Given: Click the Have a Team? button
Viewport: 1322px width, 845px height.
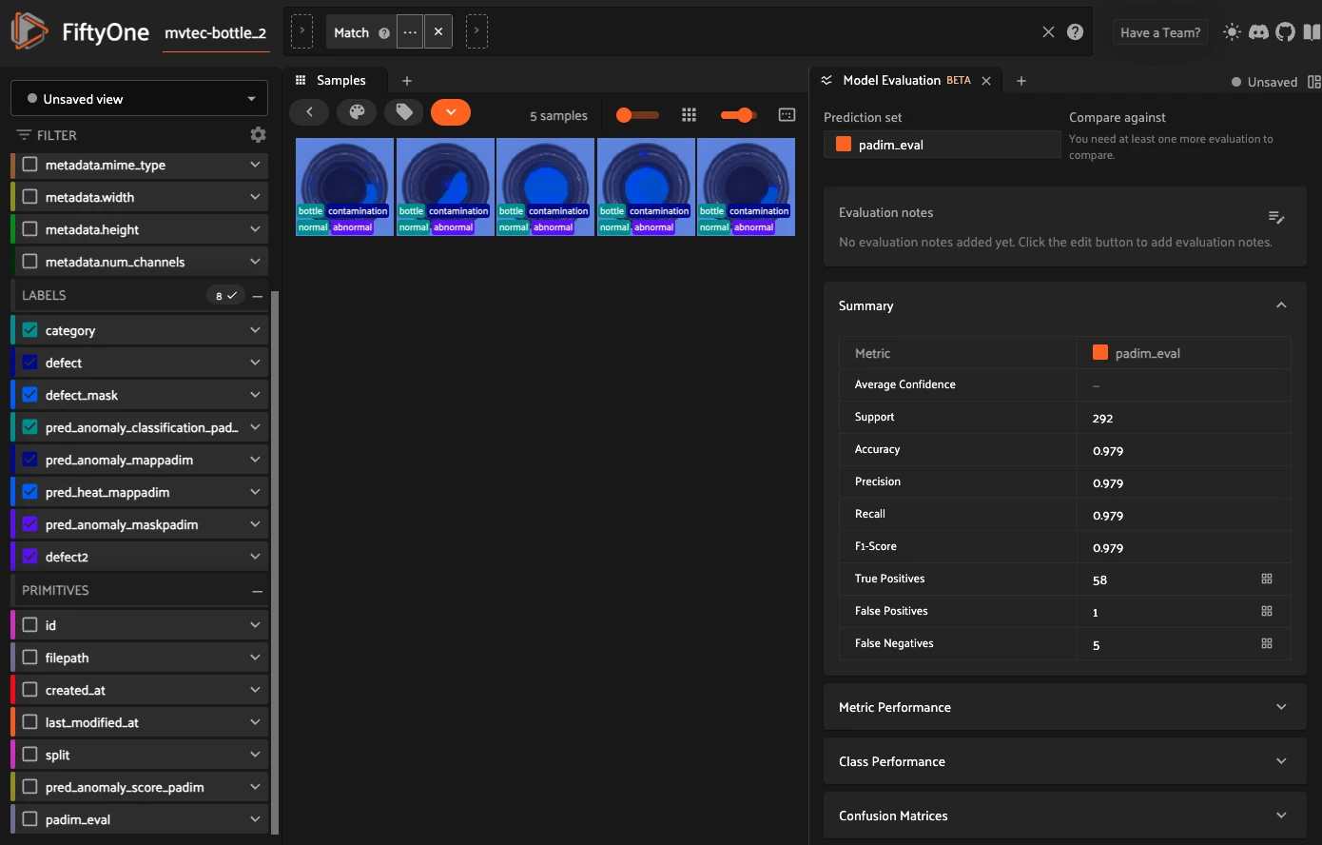Looking at the screenshot, I should coord(1160,32).
